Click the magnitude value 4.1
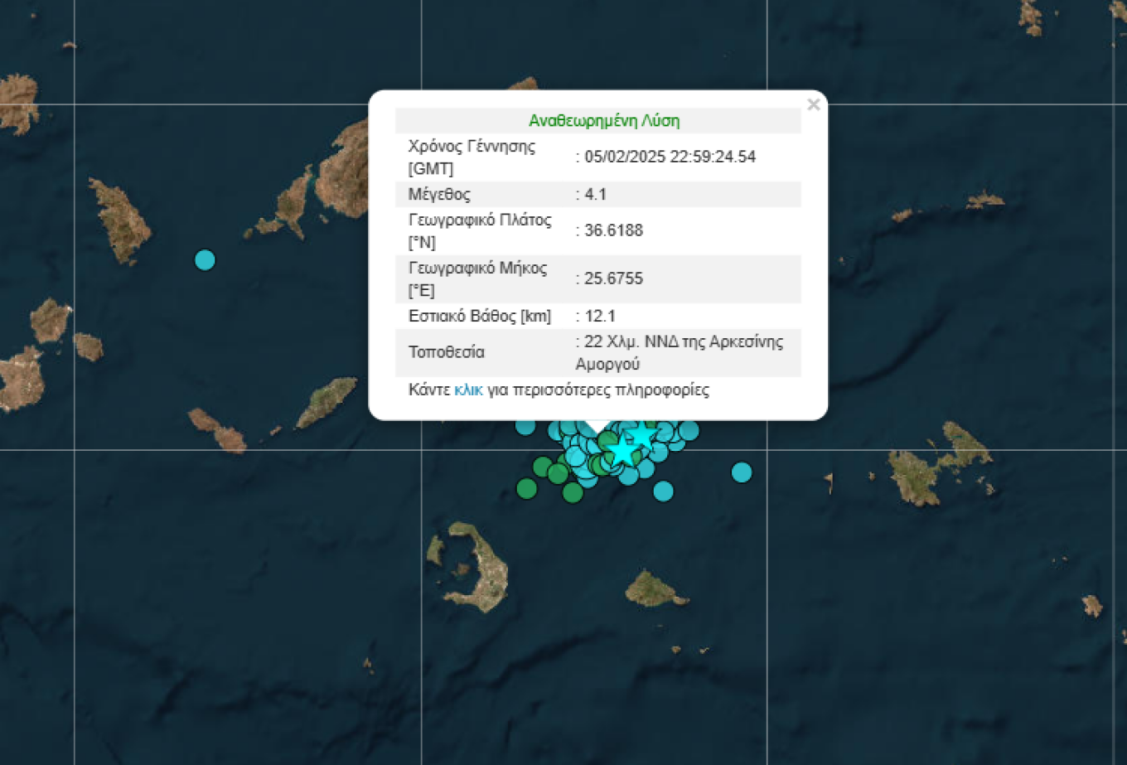 595,195
